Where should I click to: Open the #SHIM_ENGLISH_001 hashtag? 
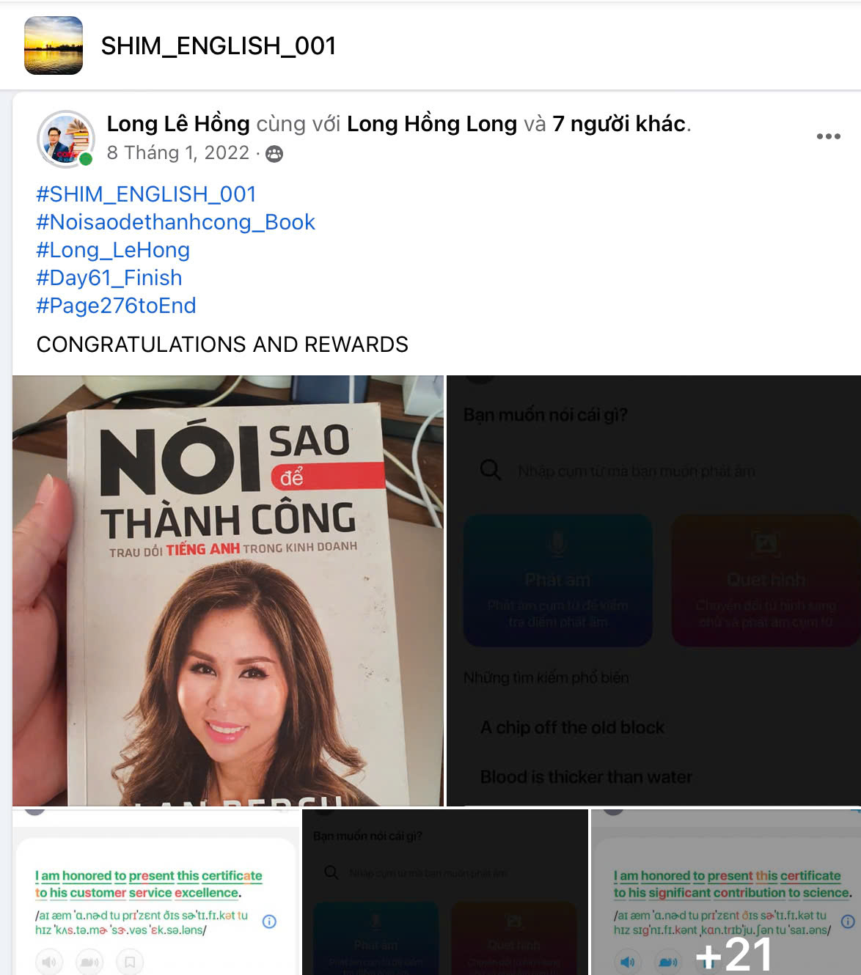pos(146,194)
